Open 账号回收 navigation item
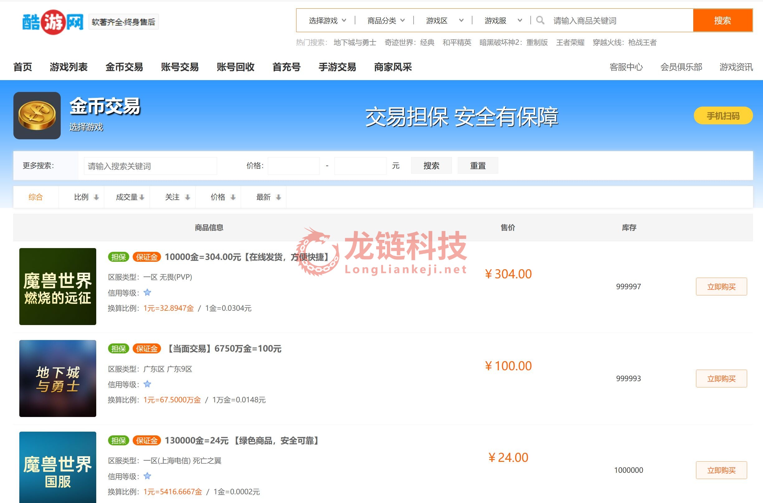Image resolution: width=763 pixels, height=503 pixels. click(236, 67)
